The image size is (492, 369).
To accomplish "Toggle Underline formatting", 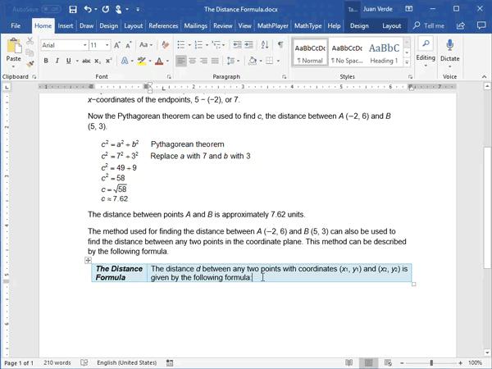I will tap(68, 61).
